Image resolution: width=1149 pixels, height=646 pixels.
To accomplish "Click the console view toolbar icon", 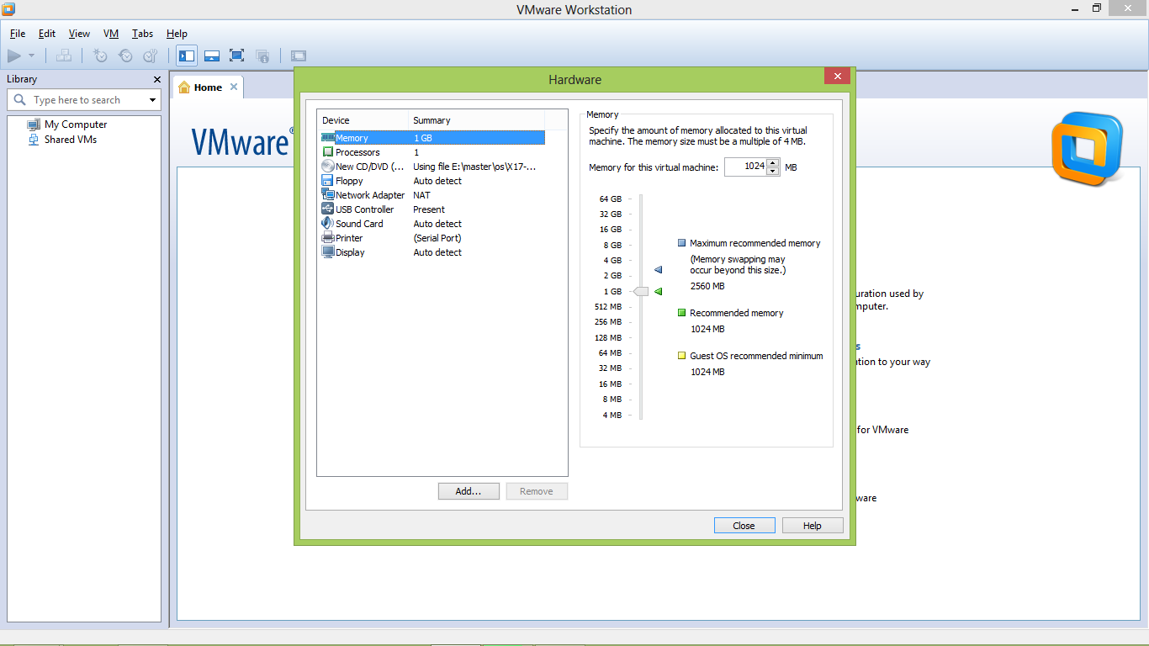I will 299,56.
